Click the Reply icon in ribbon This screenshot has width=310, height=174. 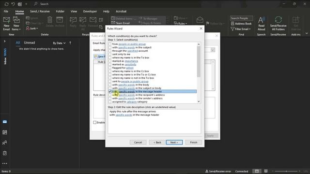click(73, 20)
